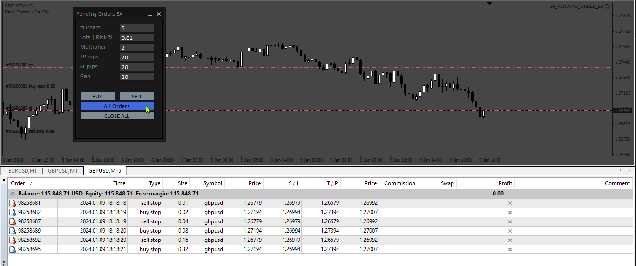Viewport: 636px width, 266px height.
Task: Click the sell stop icon for order 98258687
Action: click(x=13, y=221)
